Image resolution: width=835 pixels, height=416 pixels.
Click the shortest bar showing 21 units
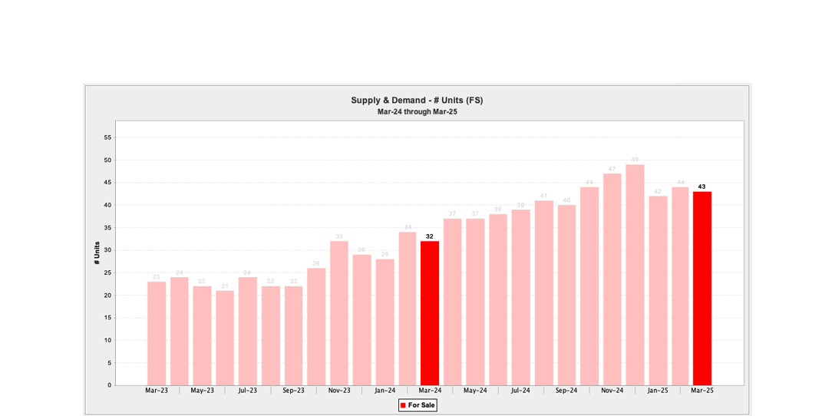pyautogui.click(x=225, y=338)
